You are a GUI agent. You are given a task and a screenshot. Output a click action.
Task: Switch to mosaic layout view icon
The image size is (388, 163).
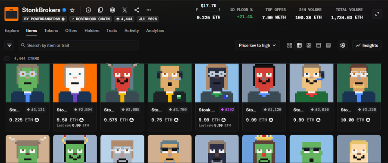click(x=309, y=45)
